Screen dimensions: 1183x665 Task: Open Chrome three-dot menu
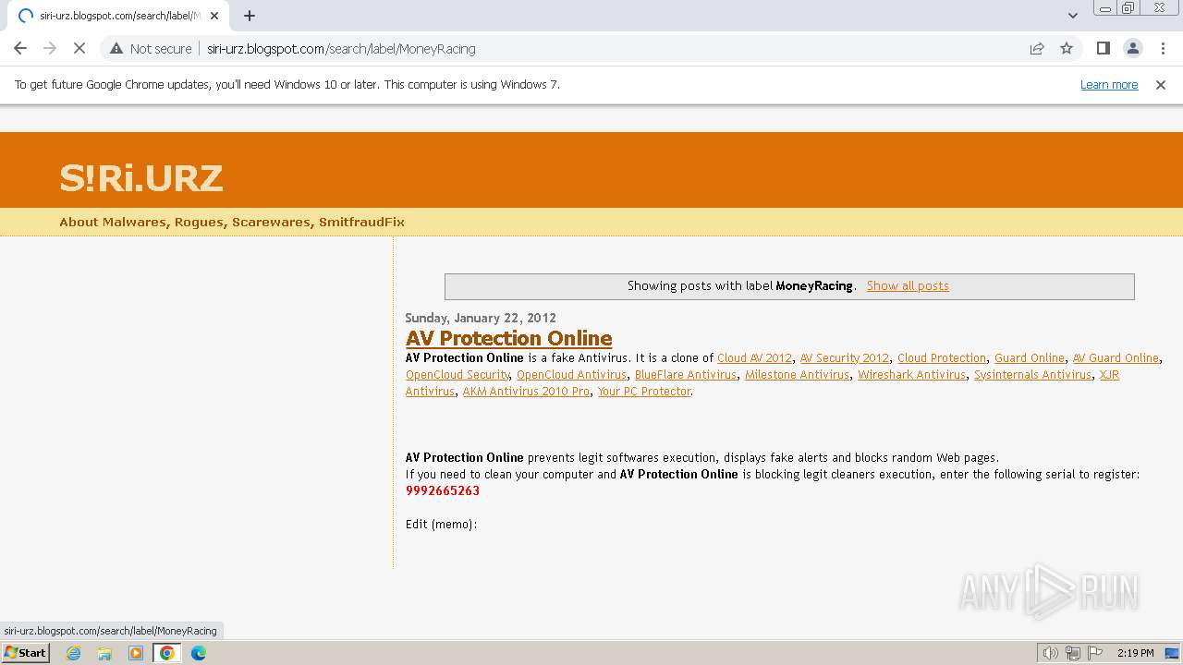1163,48
